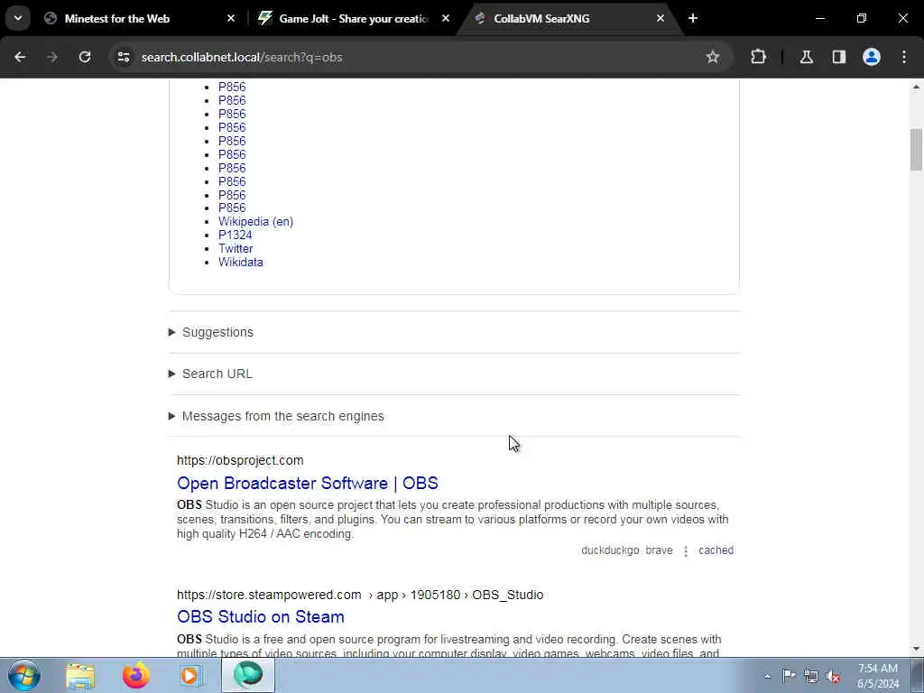Click the scrollbar down arrow

[x=917, y=649]
